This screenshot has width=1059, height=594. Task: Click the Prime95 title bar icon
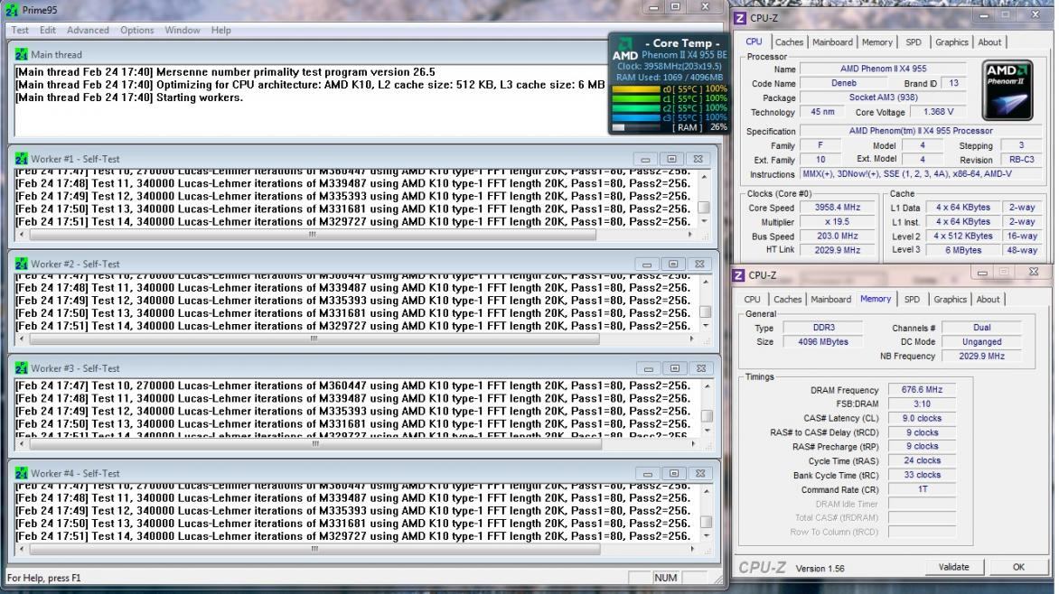coord(12,9)
